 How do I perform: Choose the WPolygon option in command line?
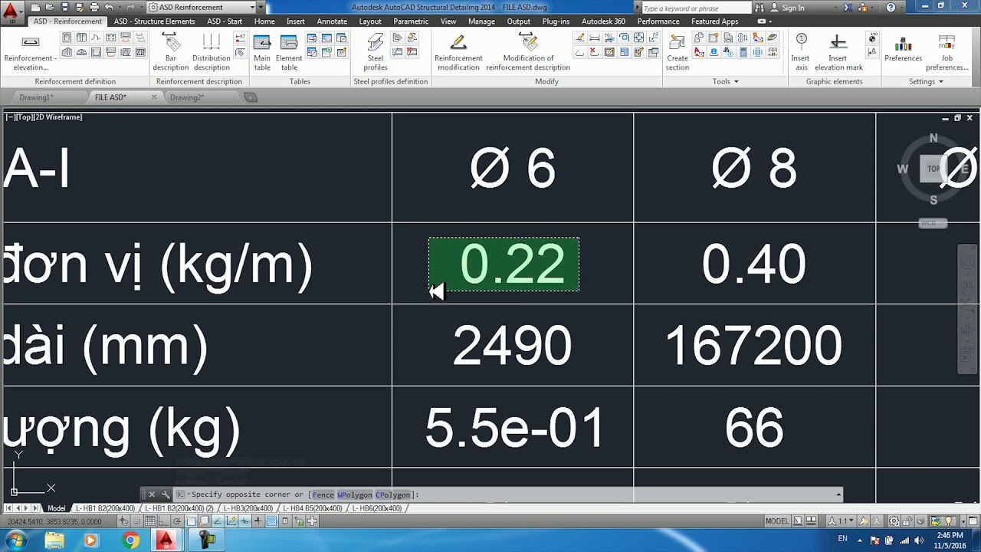point(354,495)
